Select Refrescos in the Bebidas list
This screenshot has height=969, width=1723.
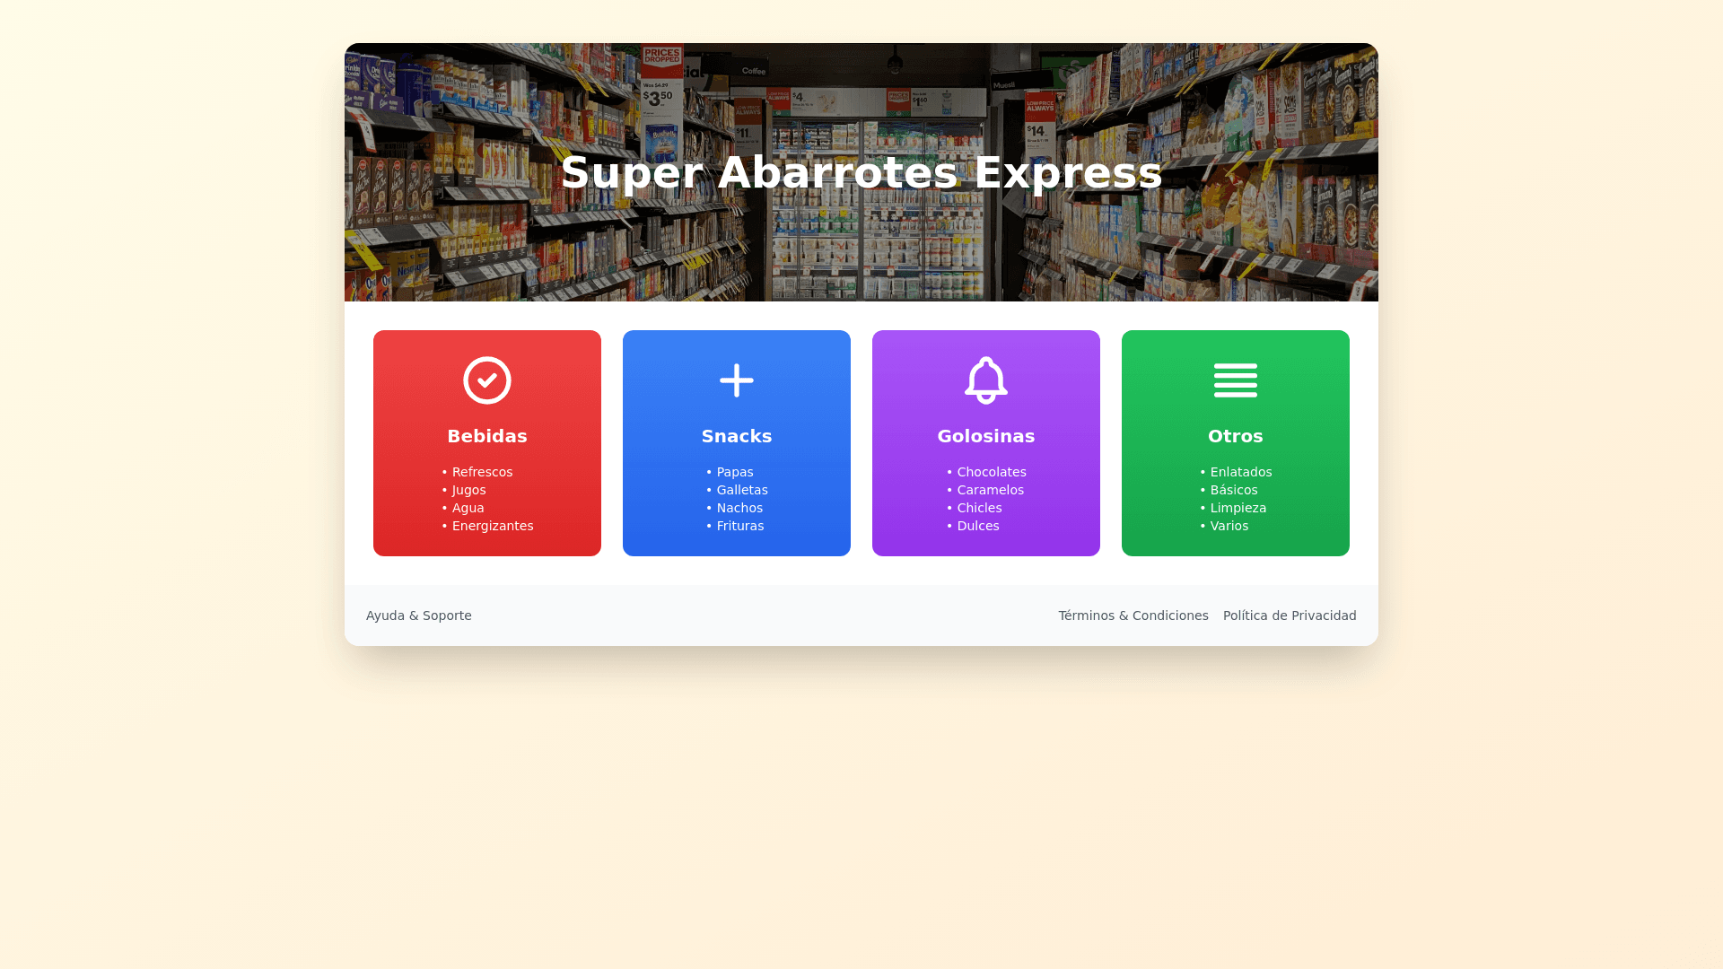point(482,472)
